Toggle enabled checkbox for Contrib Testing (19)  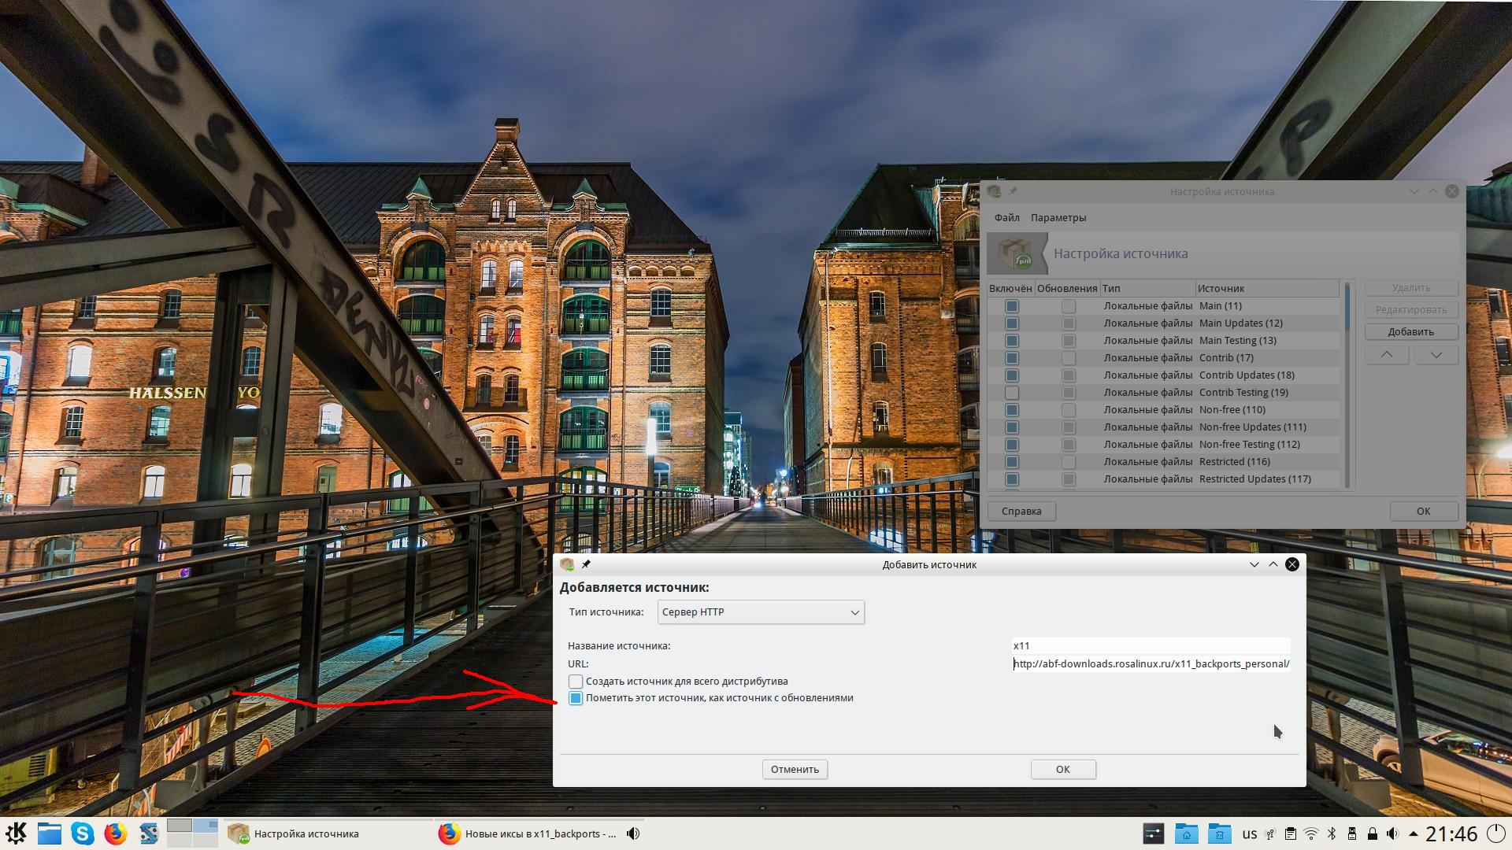[1012, 393]
